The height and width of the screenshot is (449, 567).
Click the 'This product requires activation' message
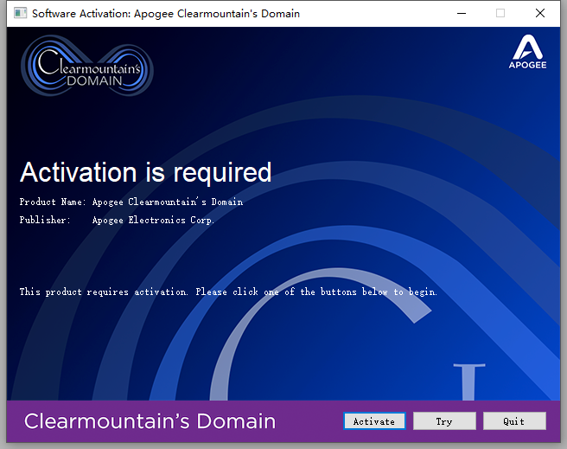click(x=228, y=292)
